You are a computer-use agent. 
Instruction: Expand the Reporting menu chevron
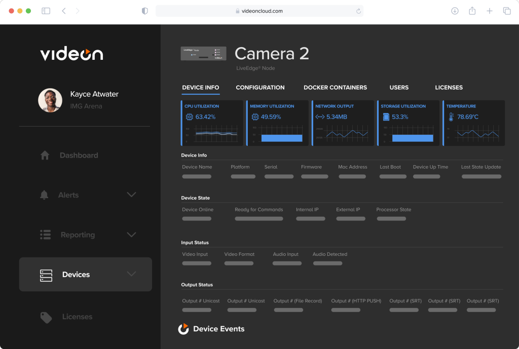[x=131, y=235]
